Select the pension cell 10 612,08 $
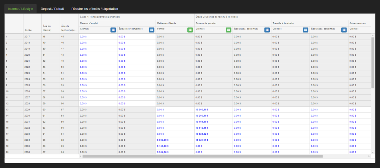 pos(214,128)
